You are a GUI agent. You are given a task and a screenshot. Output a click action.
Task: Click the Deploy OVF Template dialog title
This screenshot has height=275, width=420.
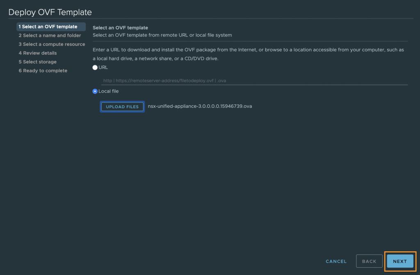pos(50,12)
